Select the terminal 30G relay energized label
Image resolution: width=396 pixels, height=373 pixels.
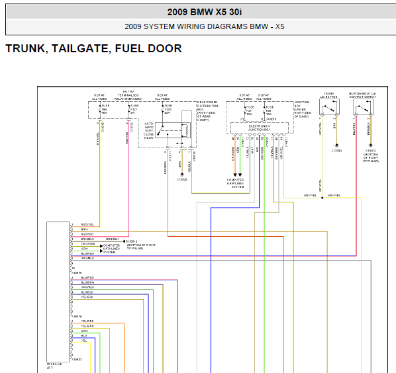(x=128, y=95)
